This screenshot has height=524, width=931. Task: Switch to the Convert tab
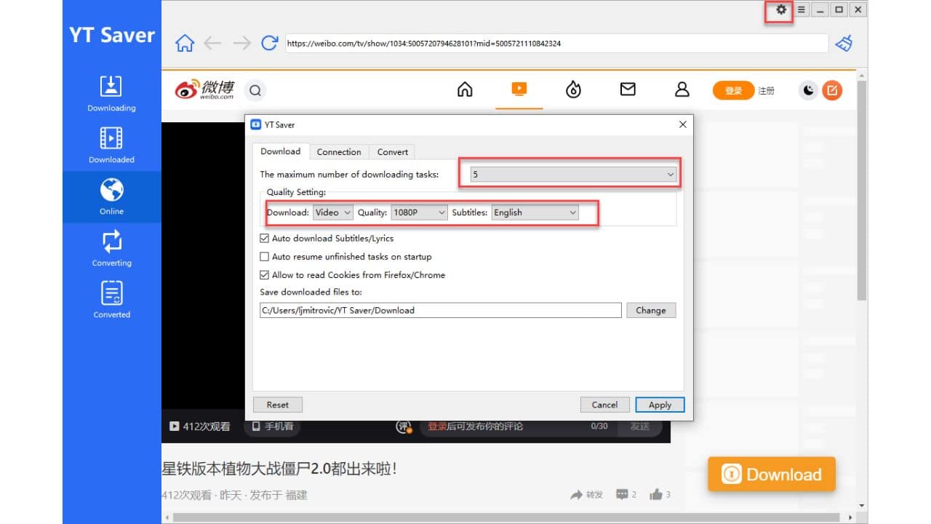[392, 151]
